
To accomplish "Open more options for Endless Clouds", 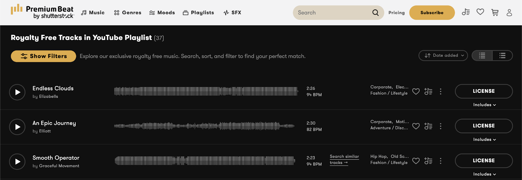I will click(441, 91).
